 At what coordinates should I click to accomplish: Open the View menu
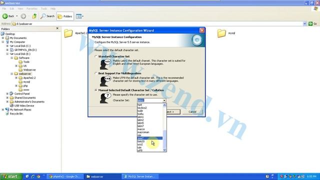click(x=20, y=9)
